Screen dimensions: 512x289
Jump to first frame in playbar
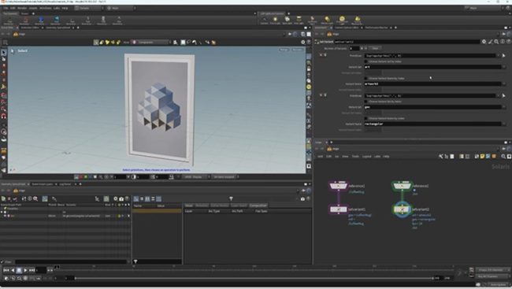pyautogui.click(x=6, y=270)
